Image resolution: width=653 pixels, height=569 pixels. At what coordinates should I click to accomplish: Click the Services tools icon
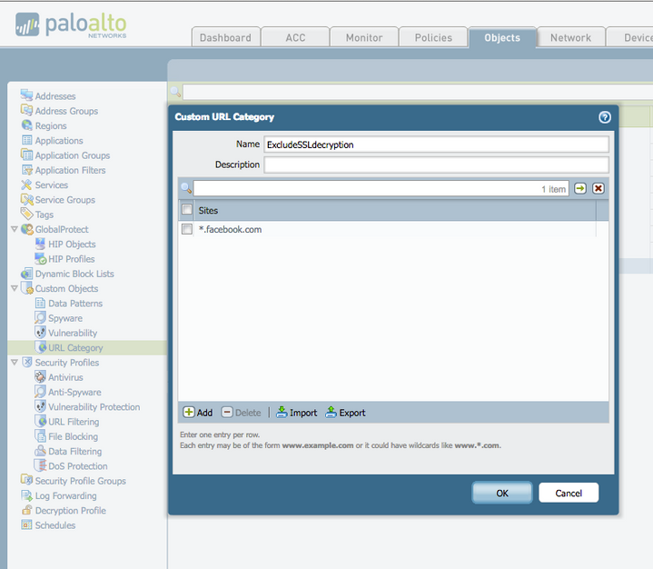[x=26, y=185]
